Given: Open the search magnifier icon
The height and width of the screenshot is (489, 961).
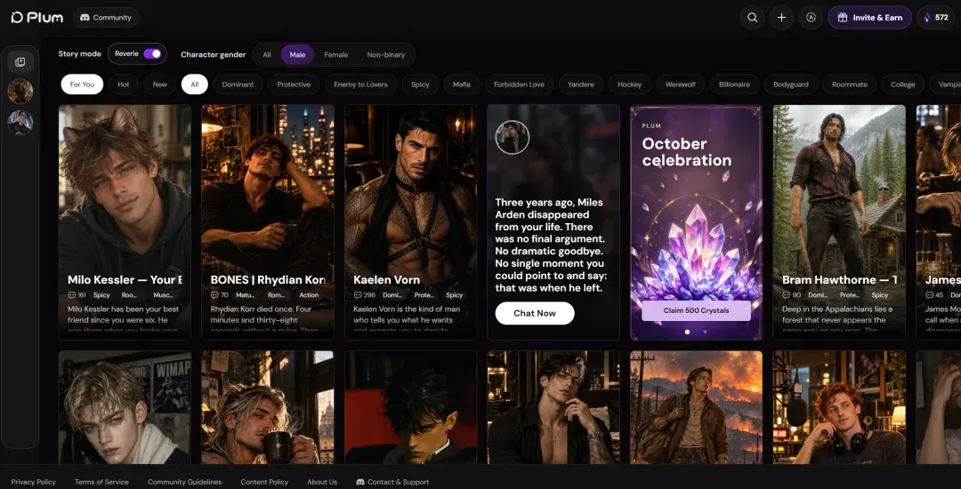Looking at the screenshot, I should 752,18.
